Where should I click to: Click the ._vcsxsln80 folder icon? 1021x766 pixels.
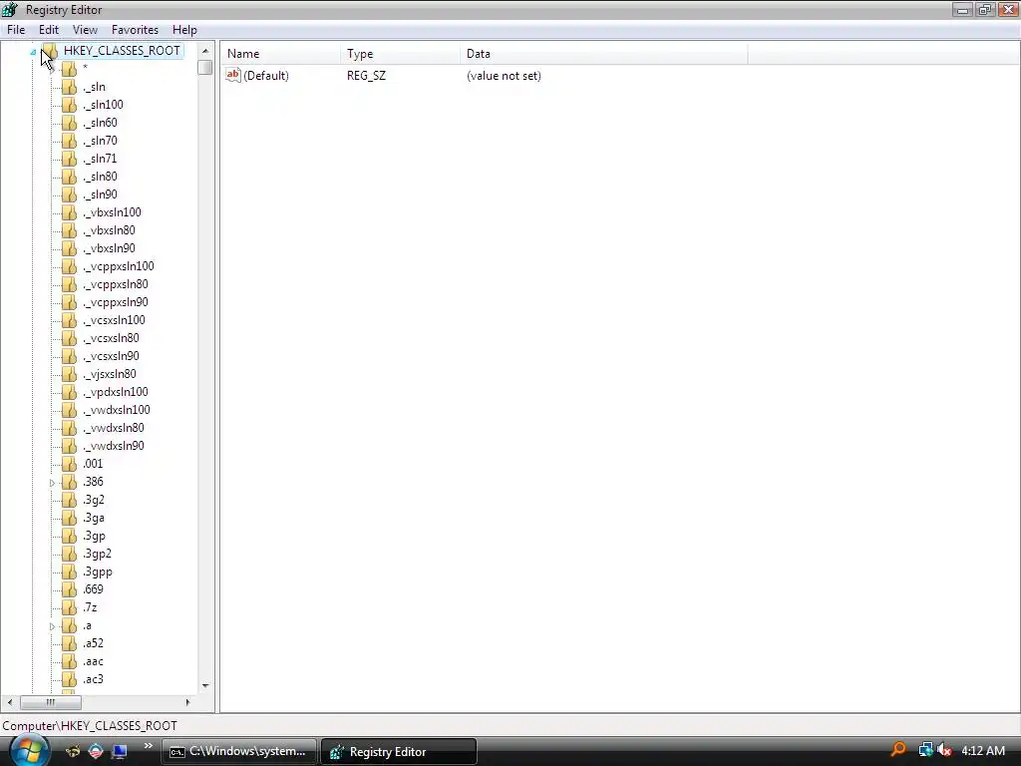(69, 339)
